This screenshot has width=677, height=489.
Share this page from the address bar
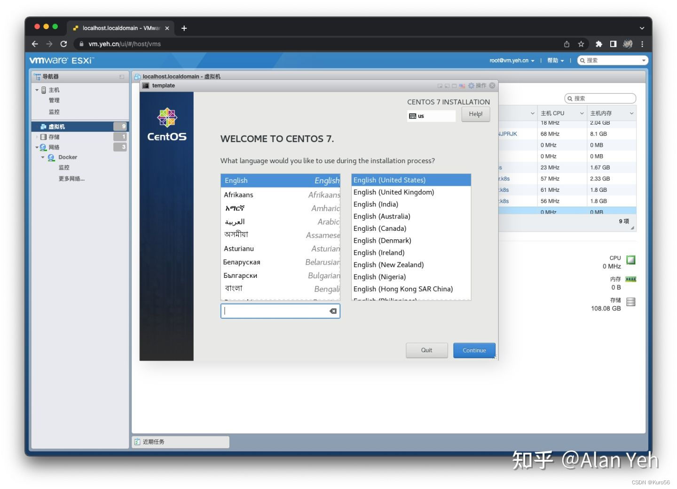(x=567, y=44)
